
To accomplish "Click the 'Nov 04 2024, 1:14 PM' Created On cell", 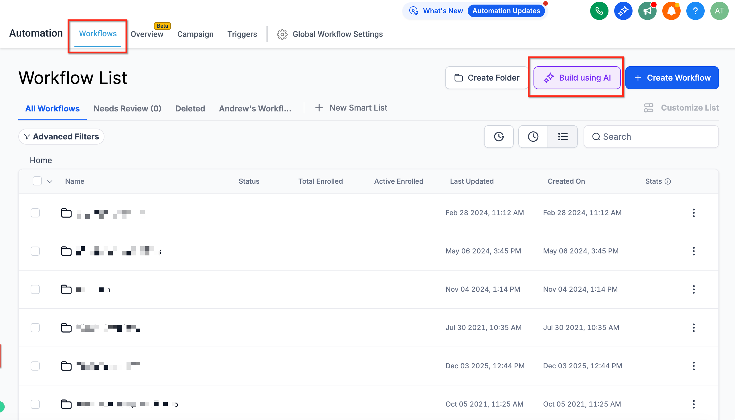I will [x=580, y=289].
